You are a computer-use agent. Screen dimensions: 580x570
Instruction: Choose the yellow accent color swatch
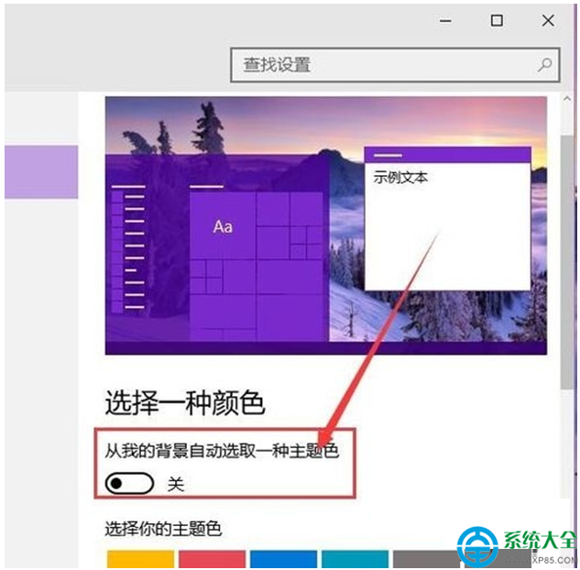(x=140, y=559)
